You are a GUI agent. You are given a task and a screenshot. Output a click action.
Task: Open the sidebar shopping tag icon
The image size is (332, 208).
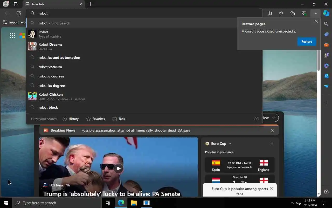[326, 34]
